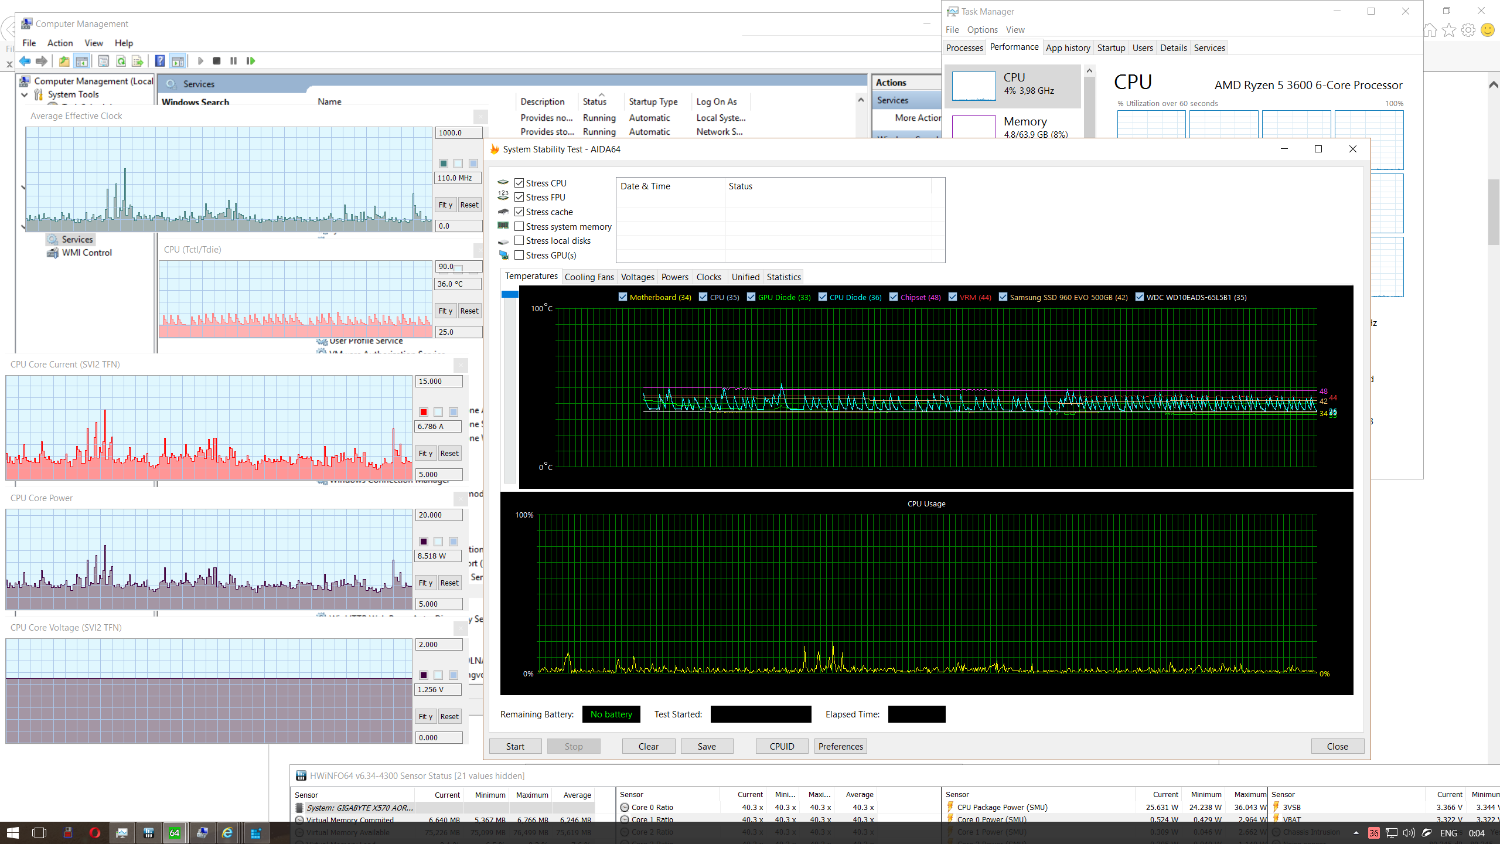This screenshot has height=844, width=1500.
Task: Click the Opera browser icon in the taskbar
Action: click(94, 833)
